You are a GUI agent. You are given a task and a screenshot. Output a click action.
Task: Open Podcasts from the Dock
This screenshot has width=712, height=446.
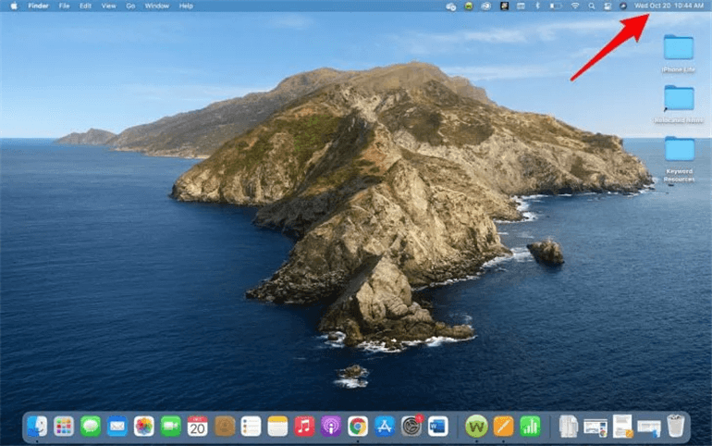(x=331, y=427)
